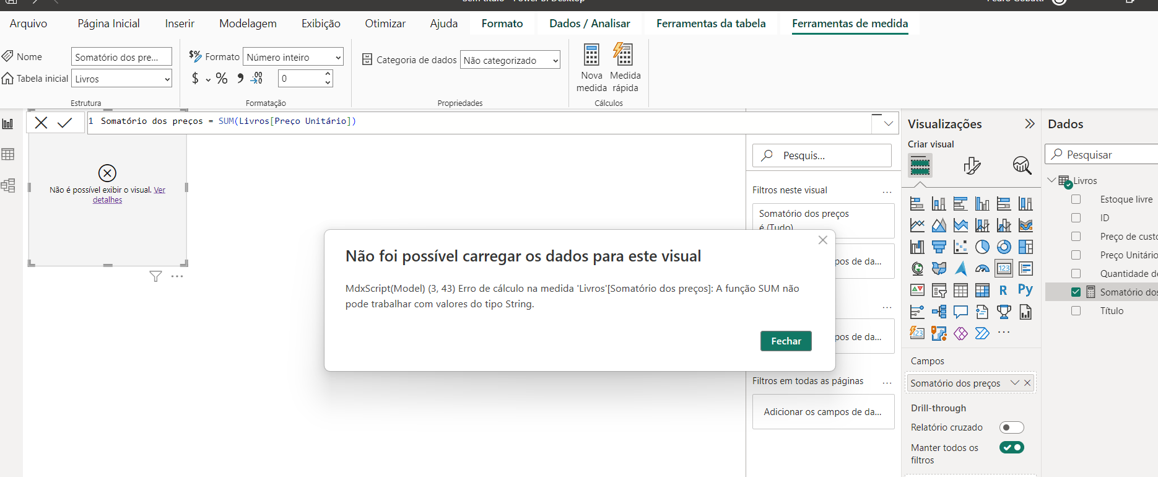Click Nova medida in the ribbon

[591, 68]
